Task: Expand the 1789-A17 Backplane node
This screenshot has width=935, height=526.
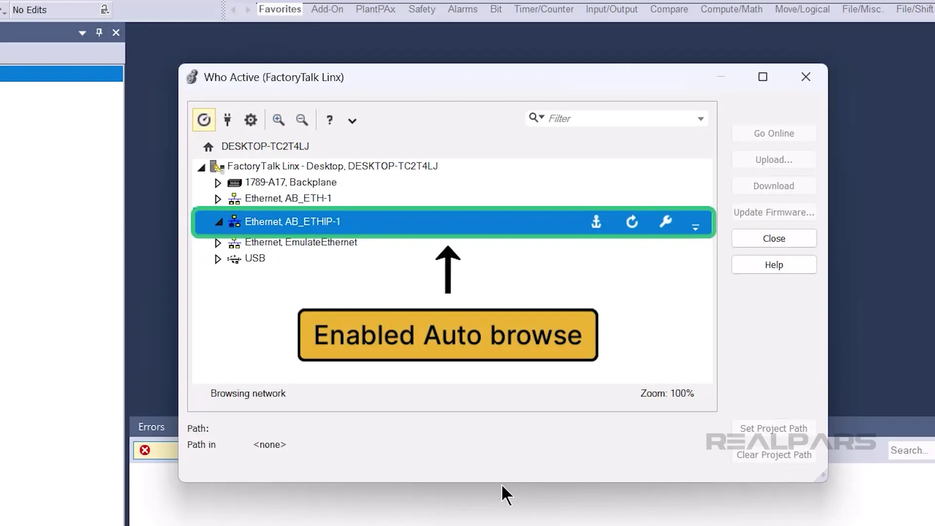Action: (218, 183)
